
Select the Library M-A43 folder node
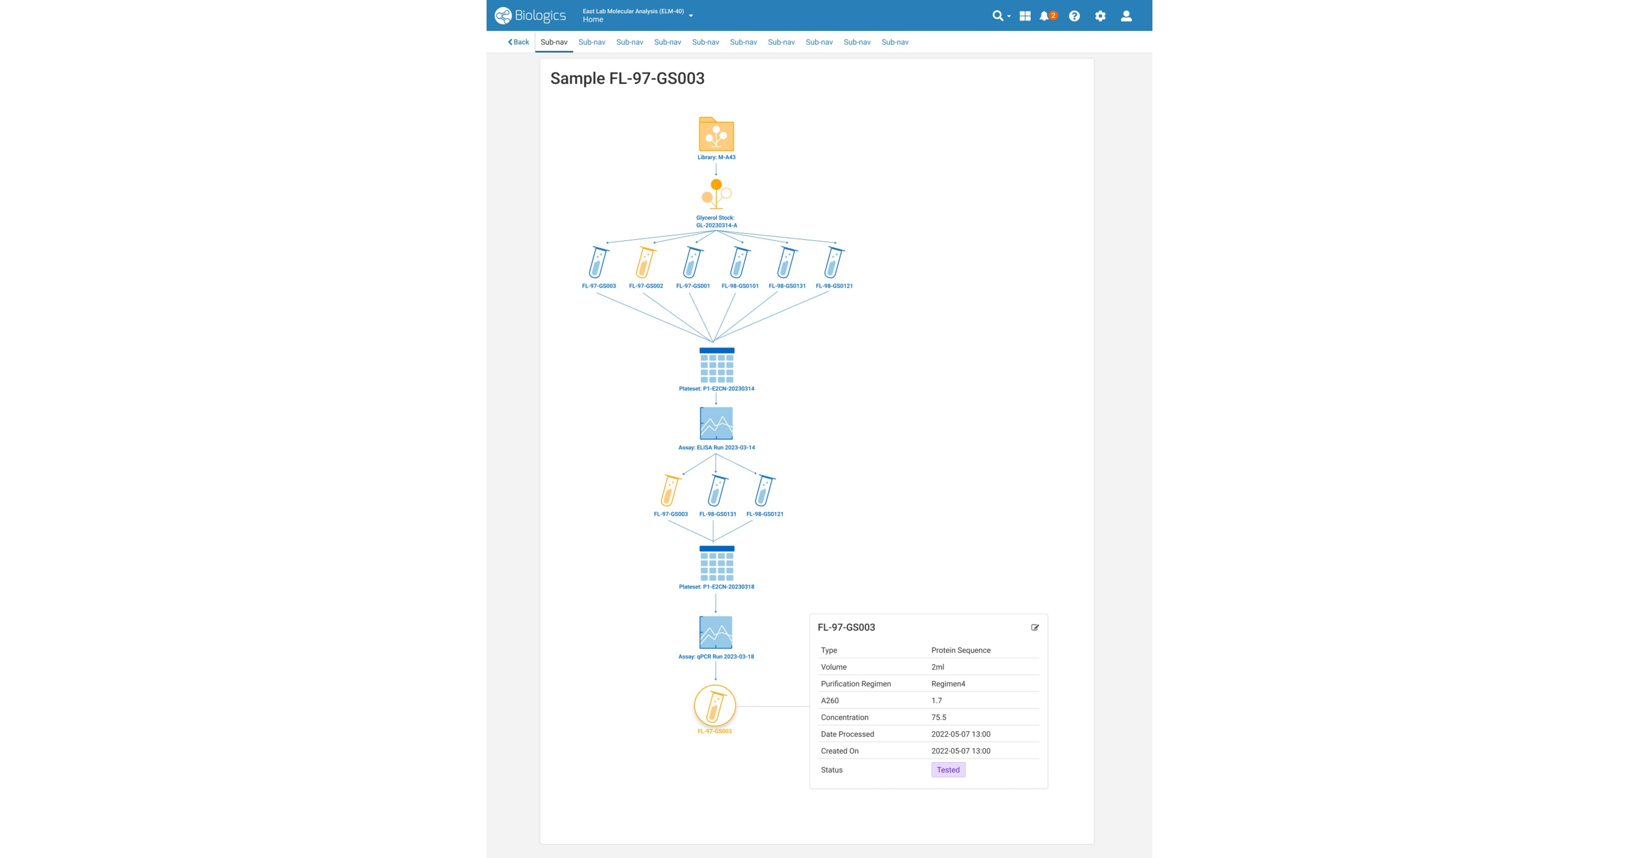[x=716, y=134]
